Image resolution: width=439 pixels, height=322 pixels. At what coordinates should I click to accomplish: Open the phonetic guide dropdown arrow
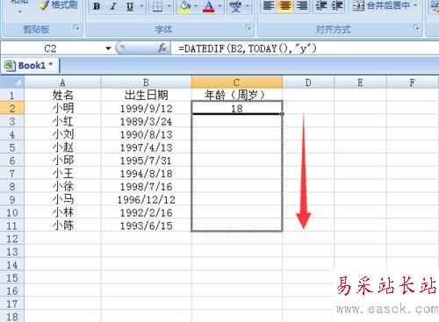coord(248,6)
